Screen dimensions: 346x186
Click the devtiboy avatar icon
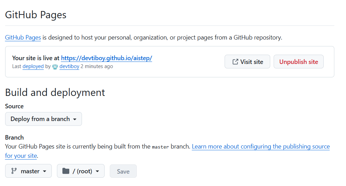(55, 67)
